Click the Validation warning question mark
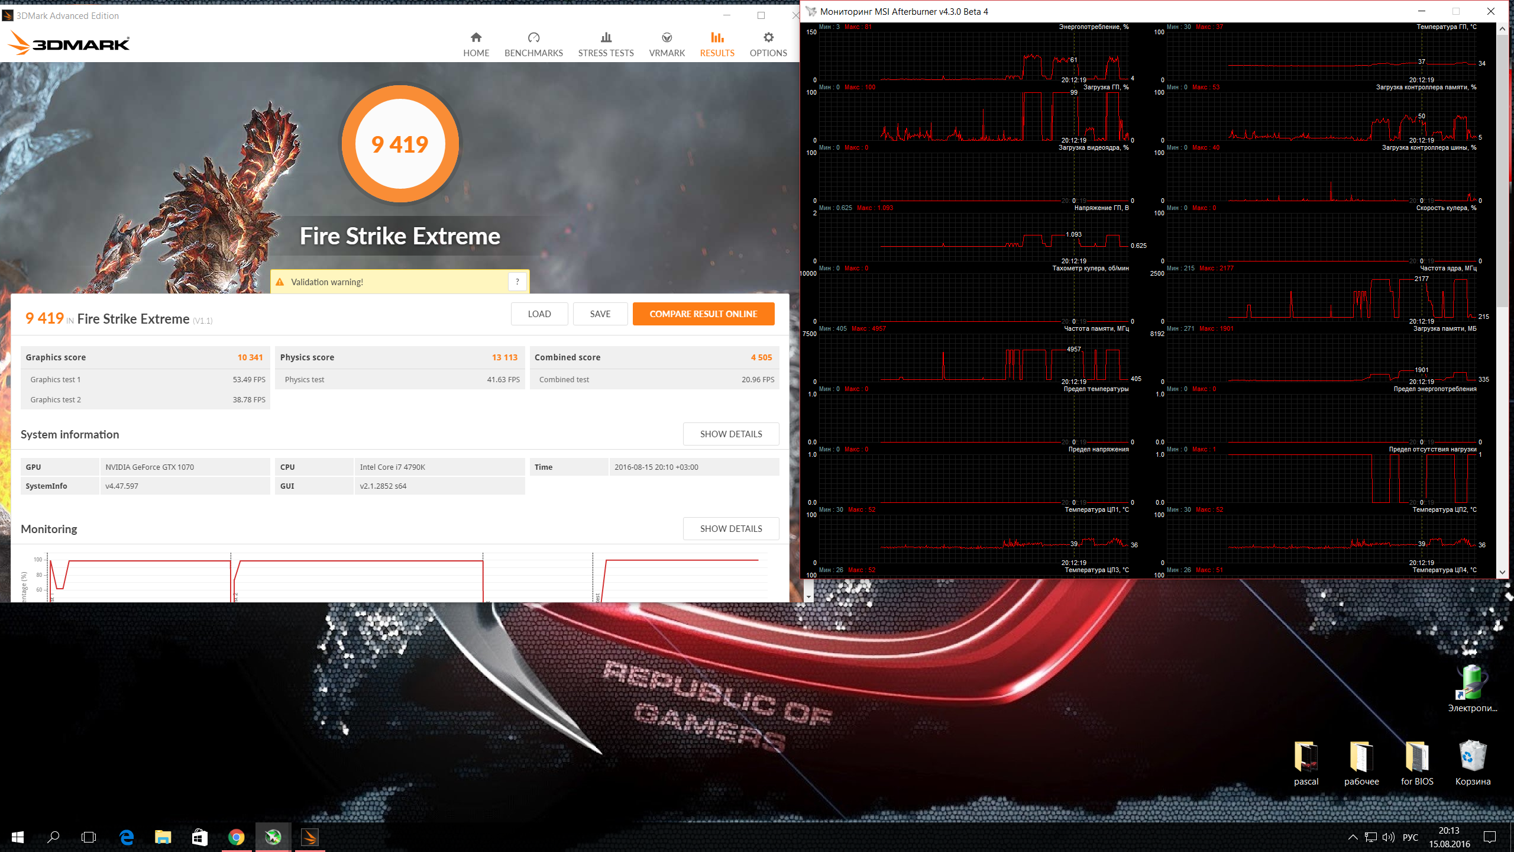This screenshot has width=1514, height=852. pyautogui.click(x=517, y=282)
